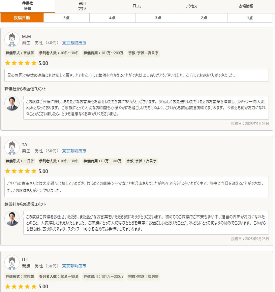Filter reviews by 4点
275x292 pixels.
coord(112,18)
